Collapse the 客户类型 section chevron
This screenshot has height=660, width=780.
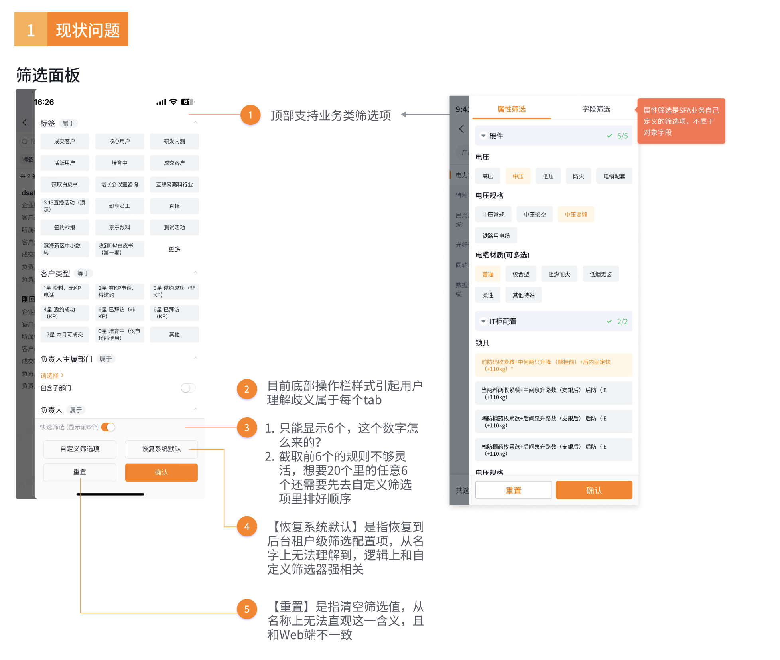pos(195,273)
